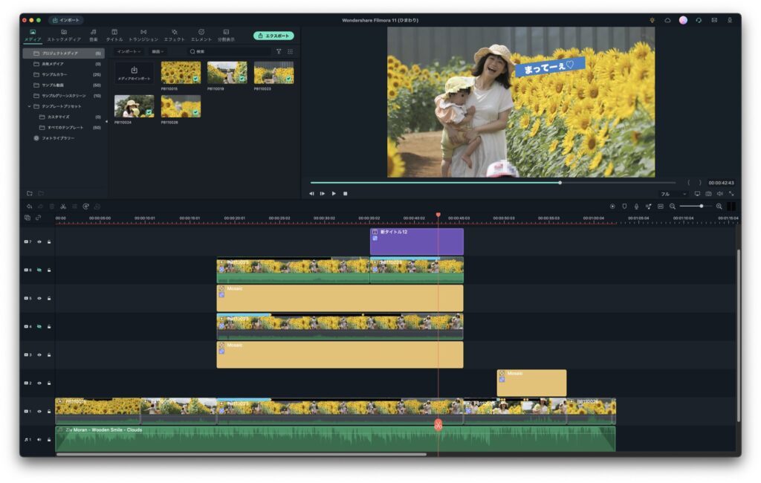
Task: Click the undo arrow in timeline toolbar
Action: [x=29, y=206]
